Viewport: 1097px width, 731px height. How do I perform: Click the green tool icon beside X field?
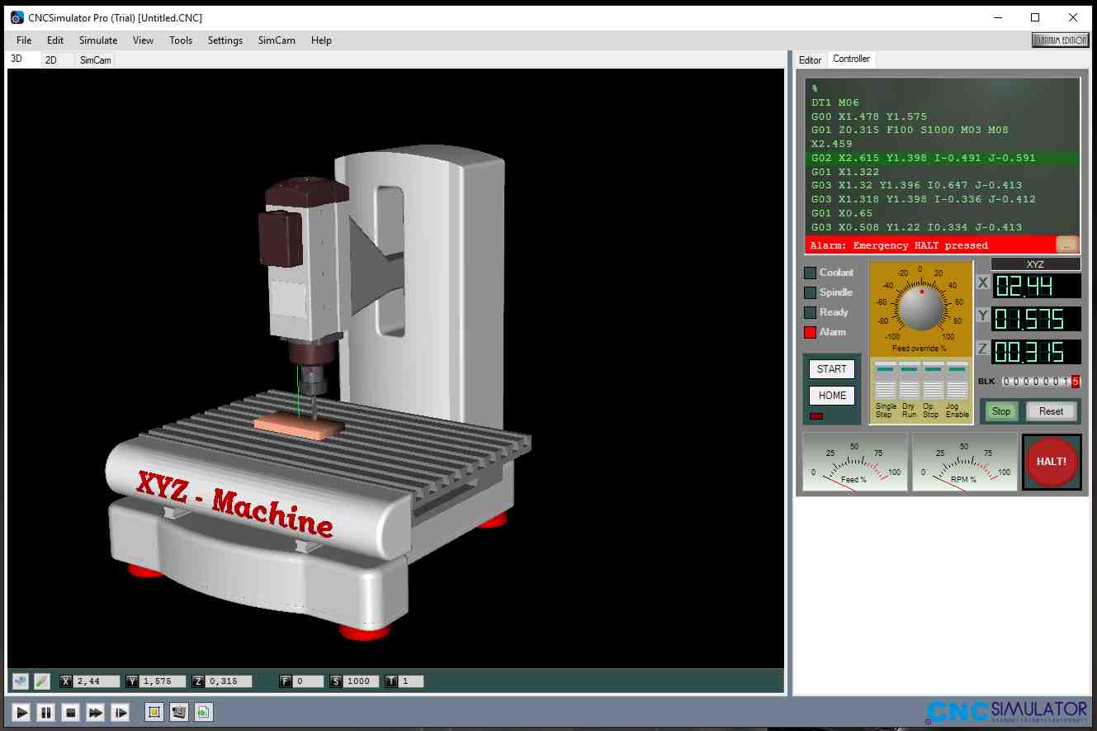[x=41, y=681]
